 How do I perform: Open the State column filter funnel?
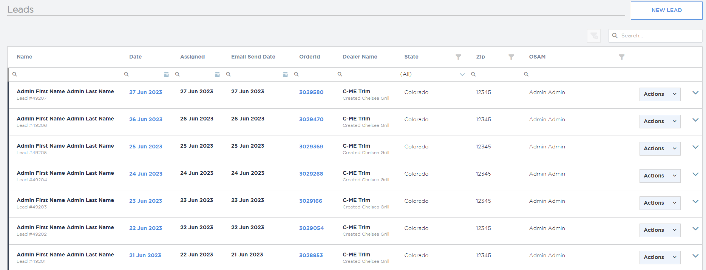click(x=458, y=57)
